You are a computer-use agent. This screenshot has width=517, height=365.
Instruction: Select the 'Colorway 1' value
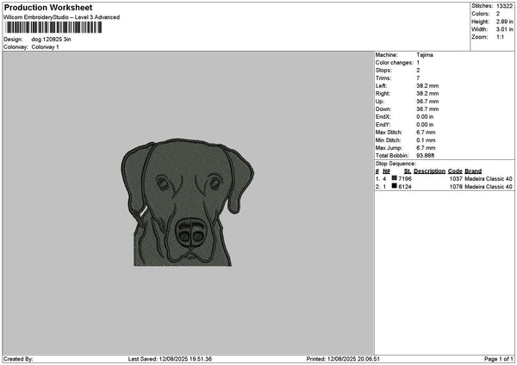[45, 47]
